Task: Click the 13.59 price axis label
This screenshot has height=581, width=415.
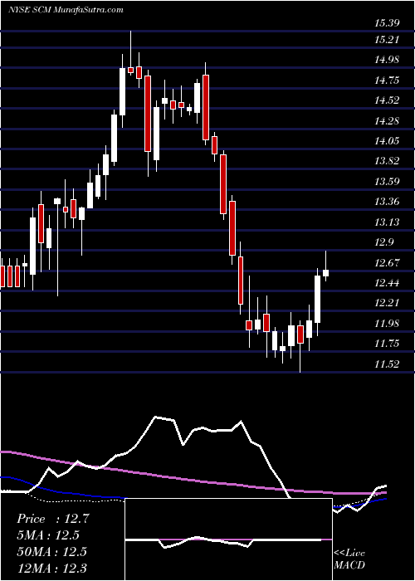Action: coord(387,182)
